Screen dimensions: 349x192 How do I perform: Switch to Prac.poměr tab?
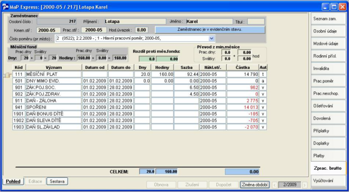tap(328, 81)
